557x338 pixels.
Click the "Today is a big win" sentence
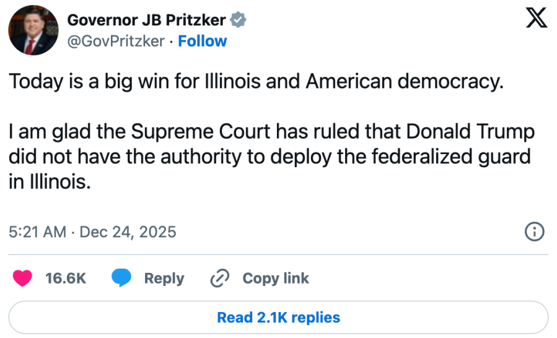[254, 82]
